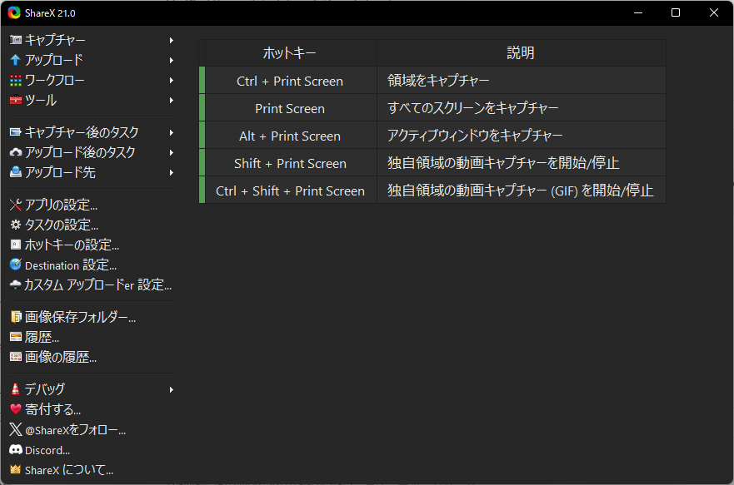Click the タスクの設定 gear icon
Image resolution: width=734 pixels, height=485 pixels.
[16, 225]
